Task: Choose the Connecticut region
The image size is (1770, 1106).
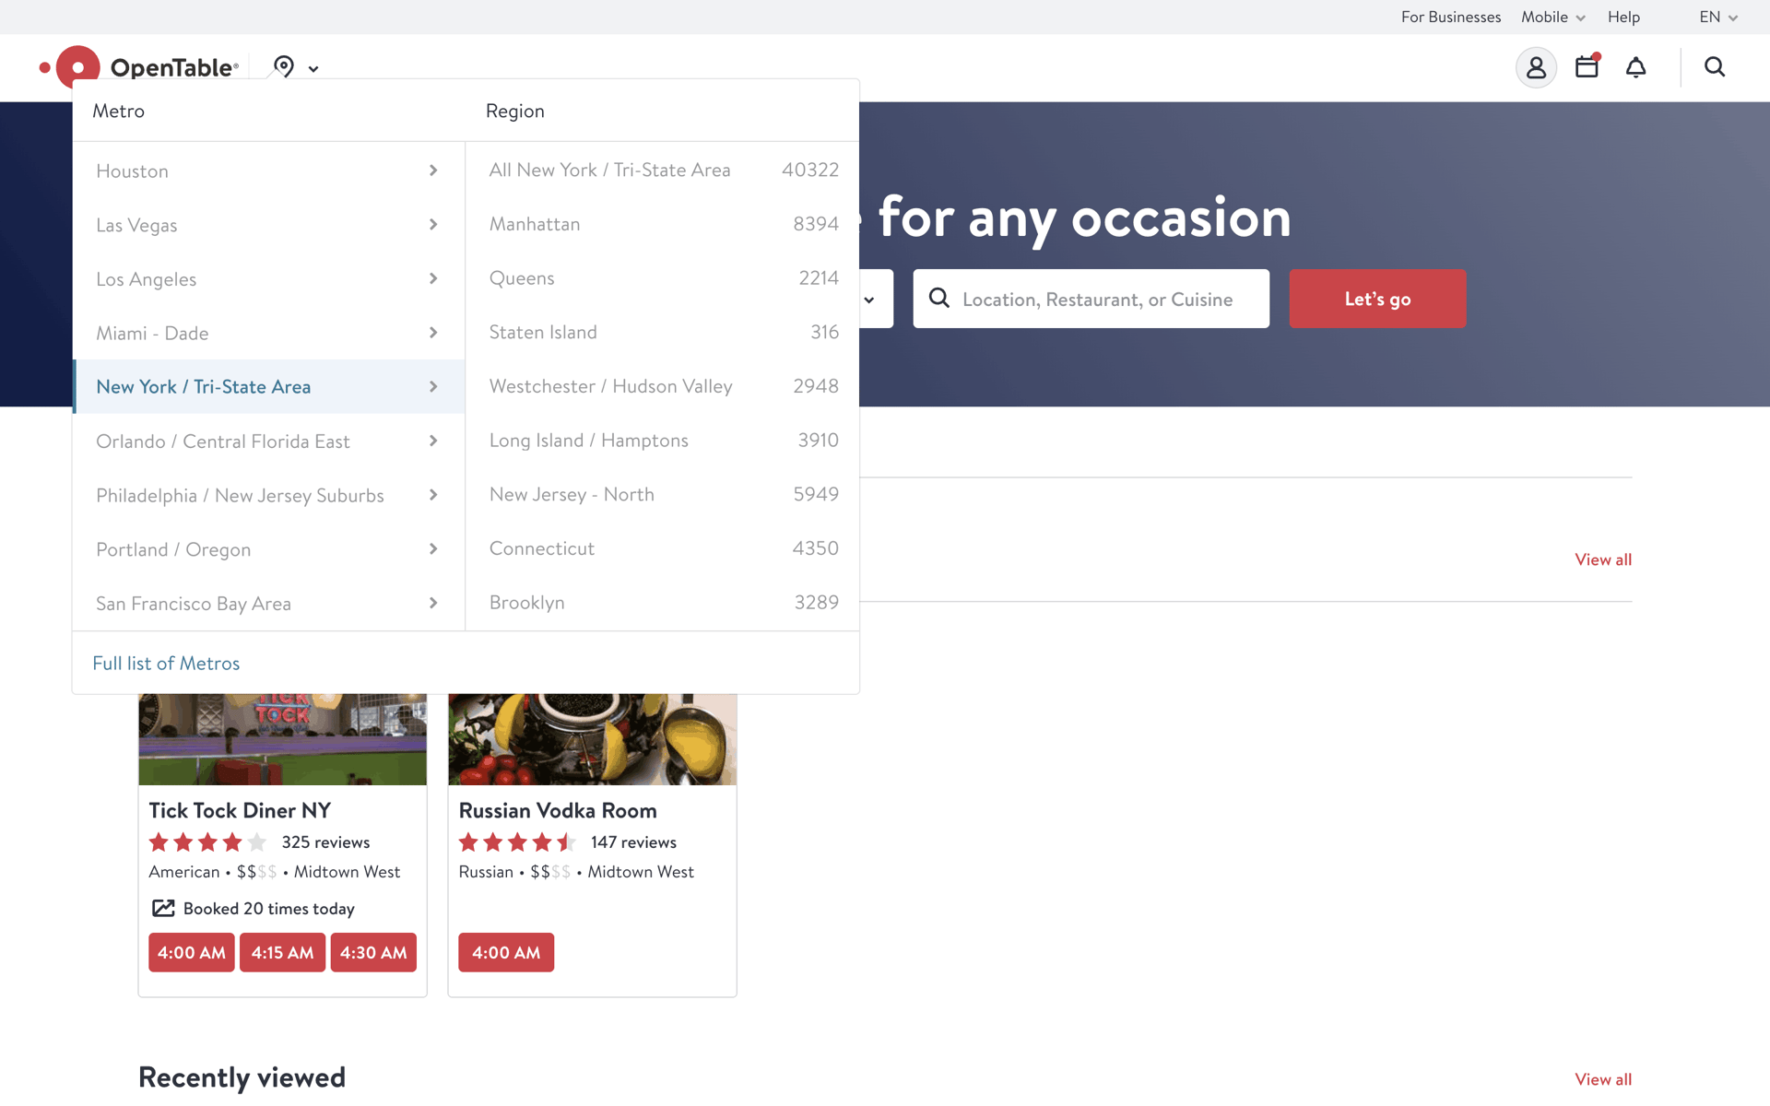Action: 663,548
